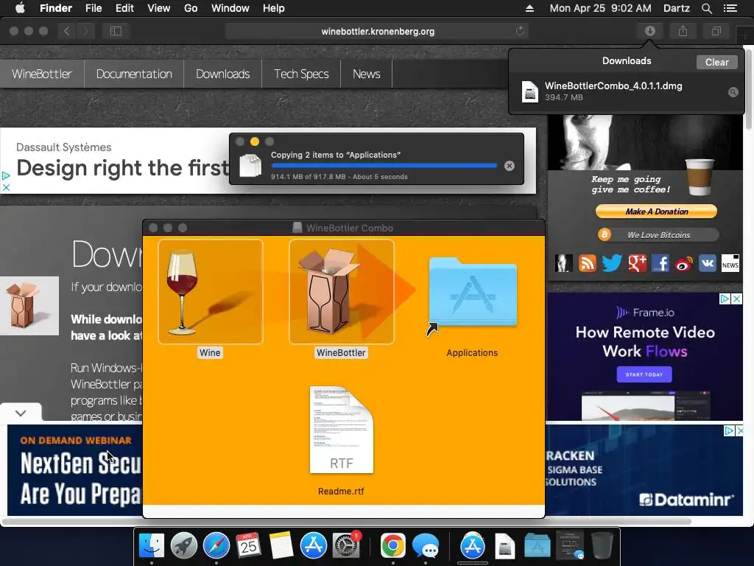Viewport: 754px width, 566px height.
Task: Open Downloads site tab
Action: point(222,74)
